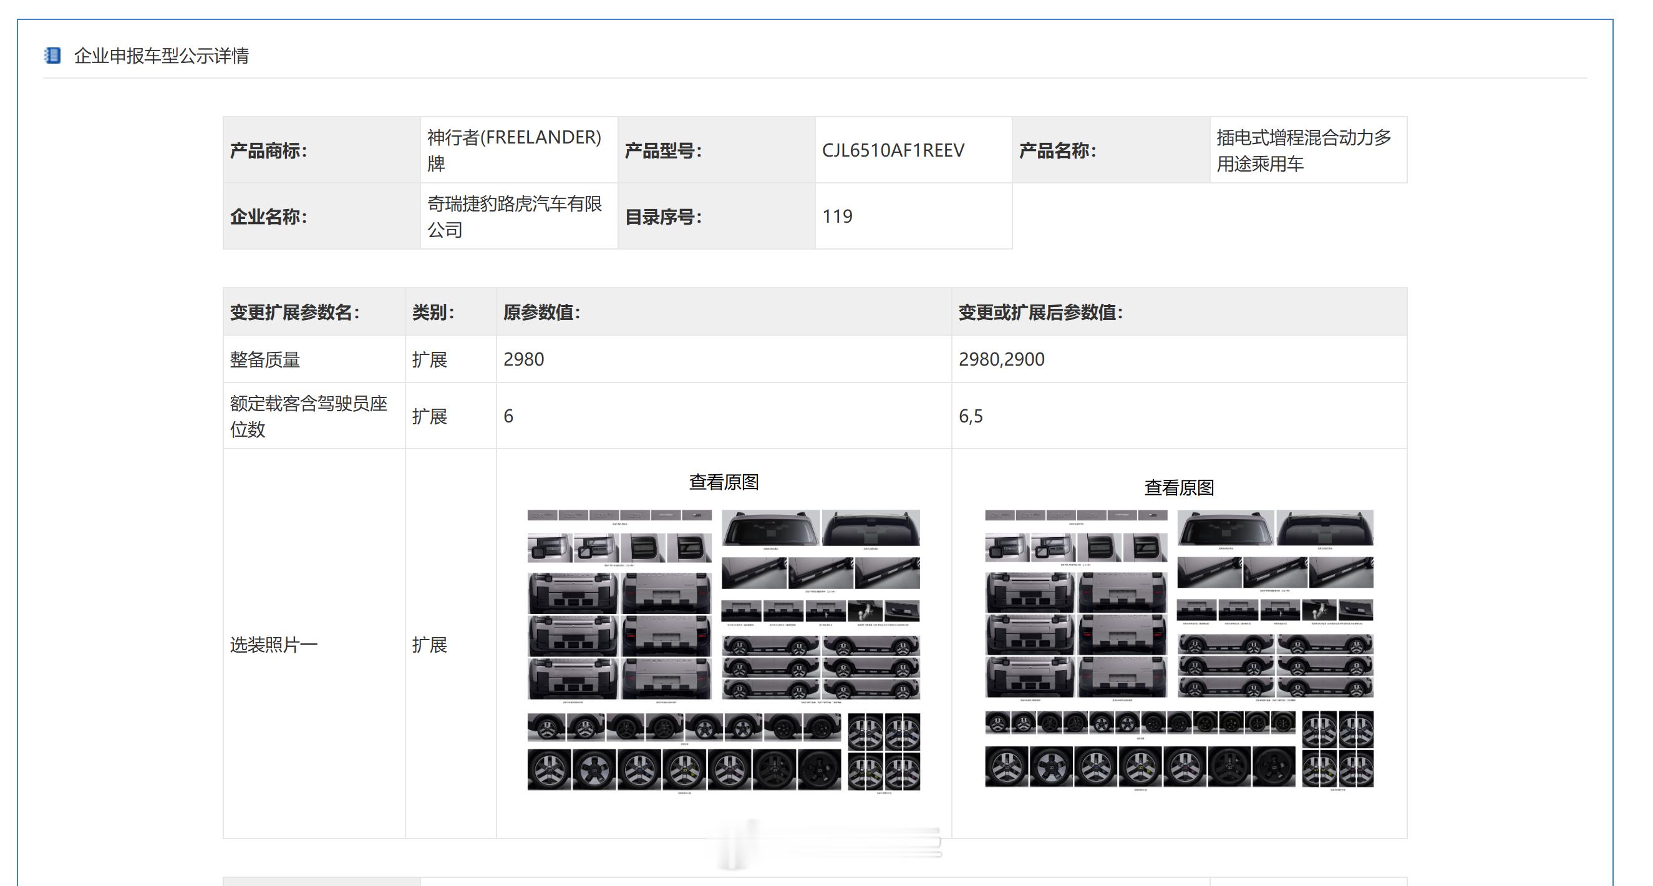Click column header 变更扩展参数名
Image resolution: width=1653 pixels, height=886 pixels.
(x=314, y=312)
